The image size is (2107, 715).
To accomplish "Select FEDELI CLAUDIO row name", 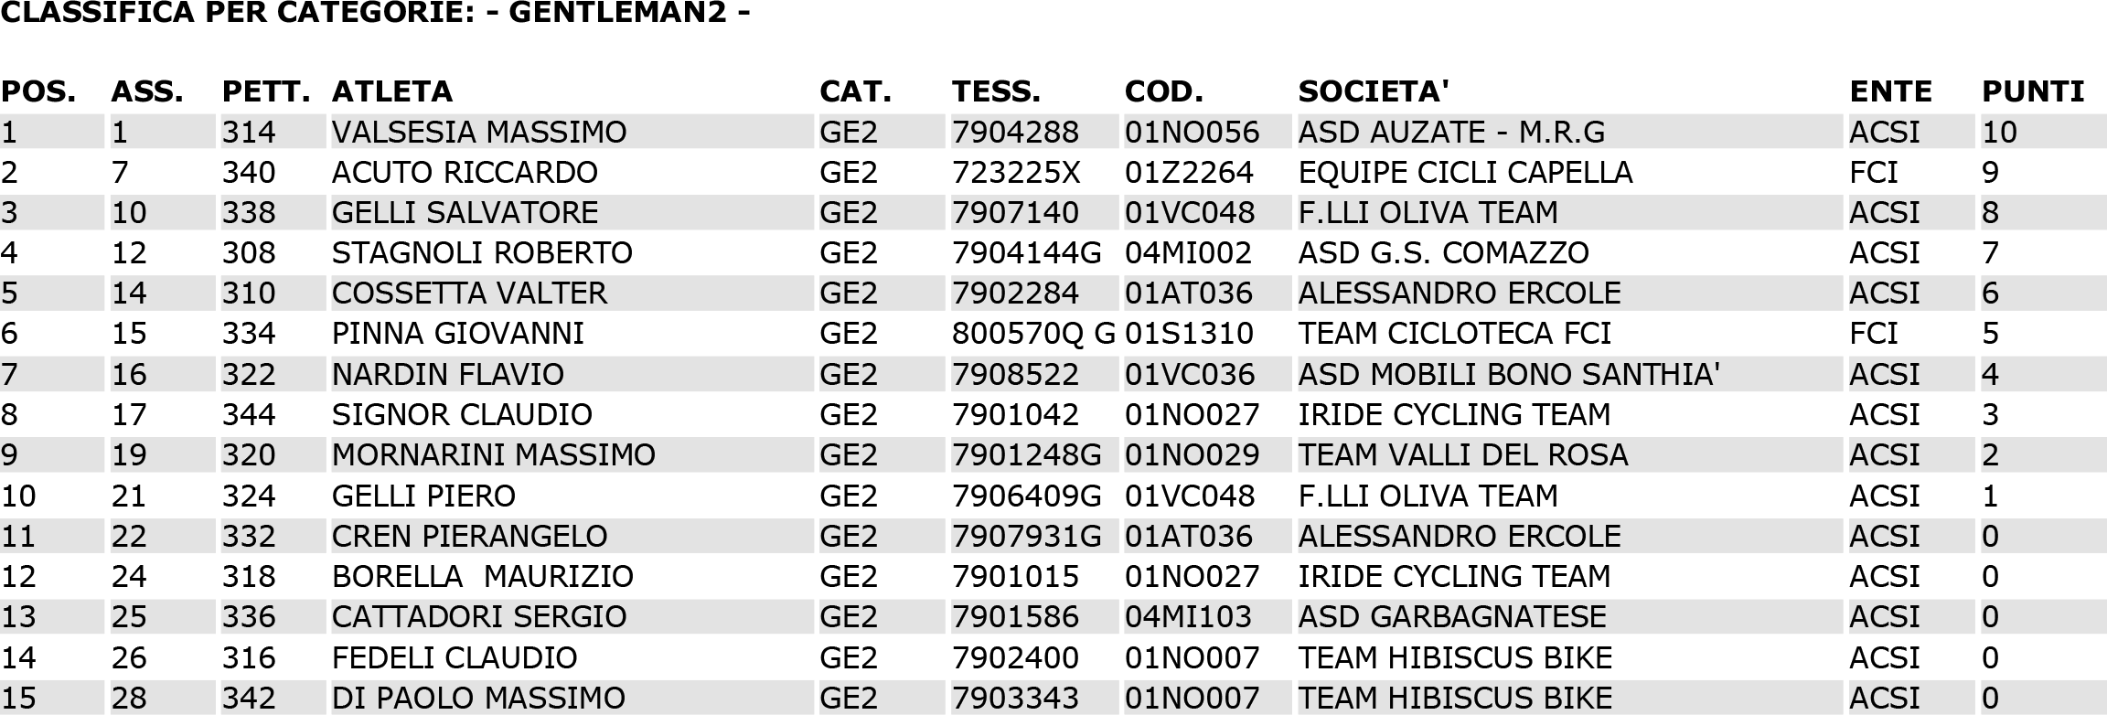I will point(455,657).
